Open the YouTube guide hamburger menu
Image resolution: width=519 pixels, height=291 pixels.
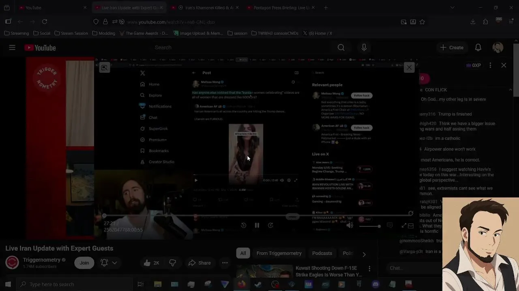pyautogui.click(x=12, y=48)
